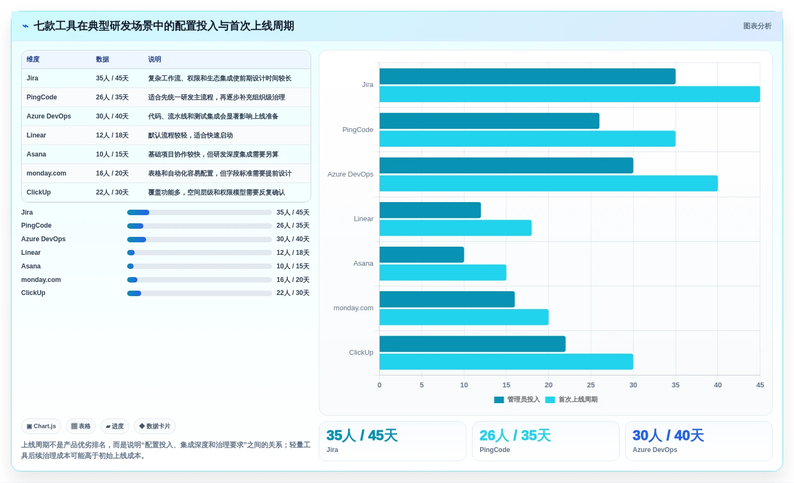Screen dimensions: 794x483
Task: Toggle the 管理员投入 legend color box
Action: tap(499, 400)
